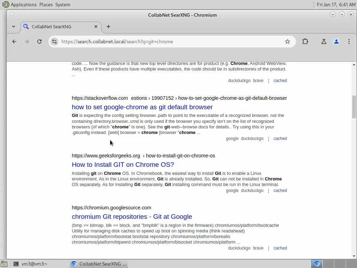Click the stackoverflow.com result URL
The width and height of the screenshot is (357, 268).
pos(179,98)
